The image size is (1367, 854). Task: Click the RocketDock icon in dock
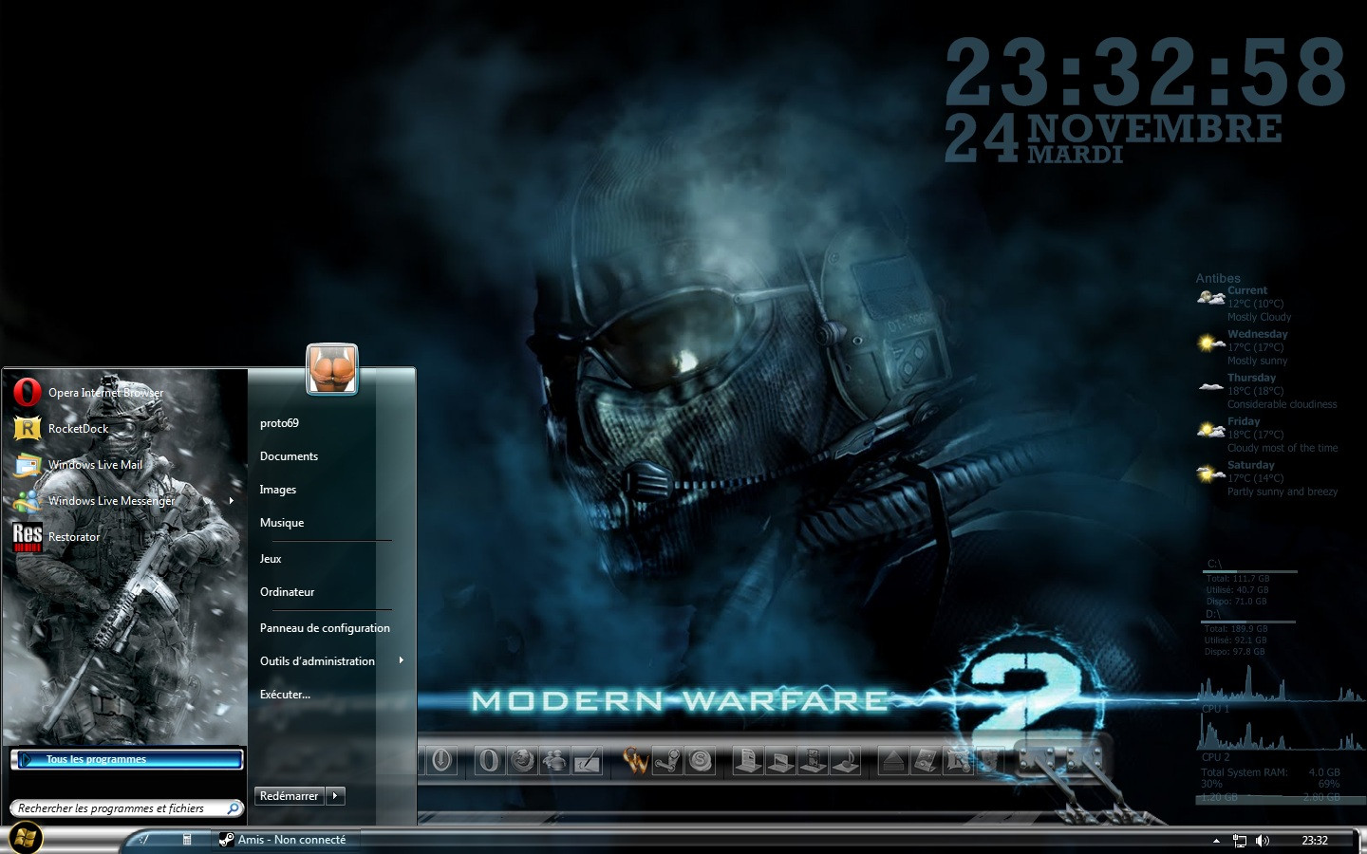pyautogui.click(x=958, y=760)
